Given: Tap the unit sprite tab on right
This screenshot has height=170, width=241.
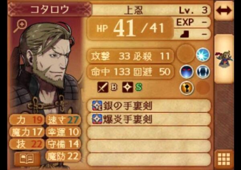Looking at the screenshot, I should pos(224,59).
